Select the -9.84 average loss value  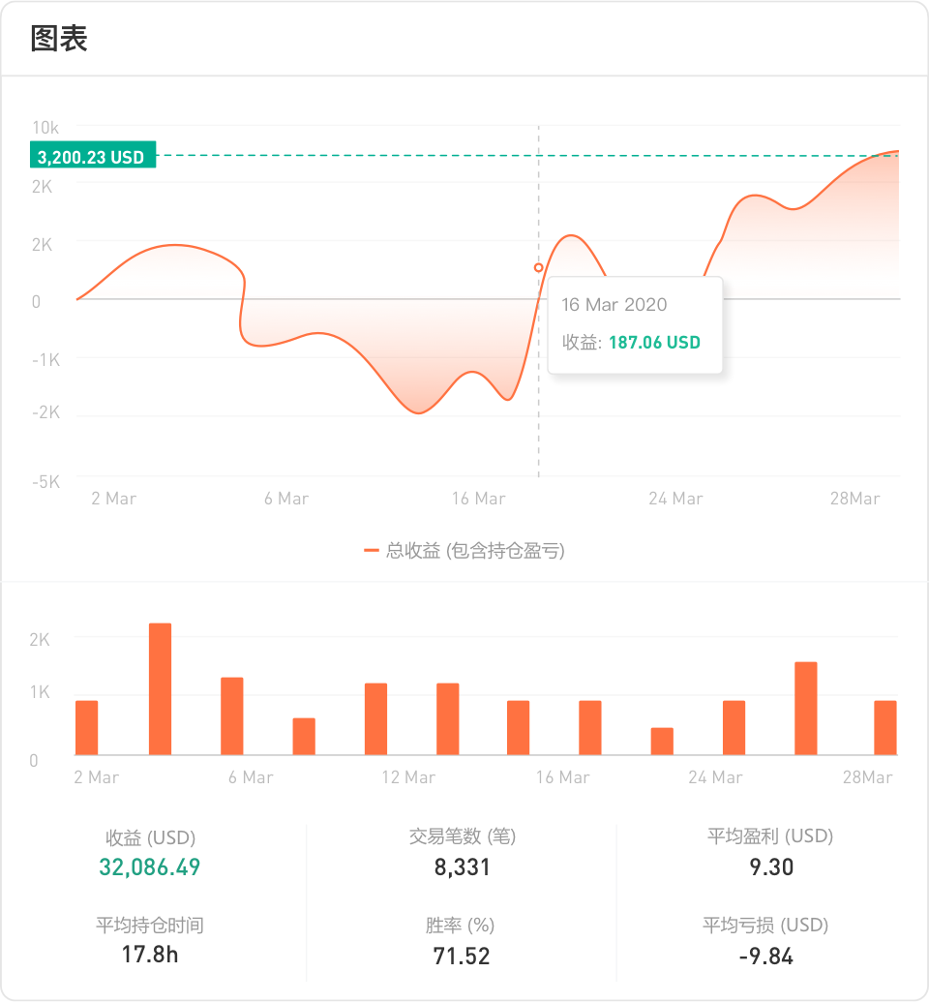point(766,957)
